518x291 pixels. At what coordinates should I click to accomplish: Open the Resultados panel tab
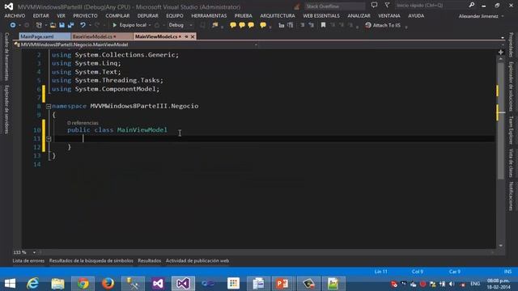pos(149,260)
